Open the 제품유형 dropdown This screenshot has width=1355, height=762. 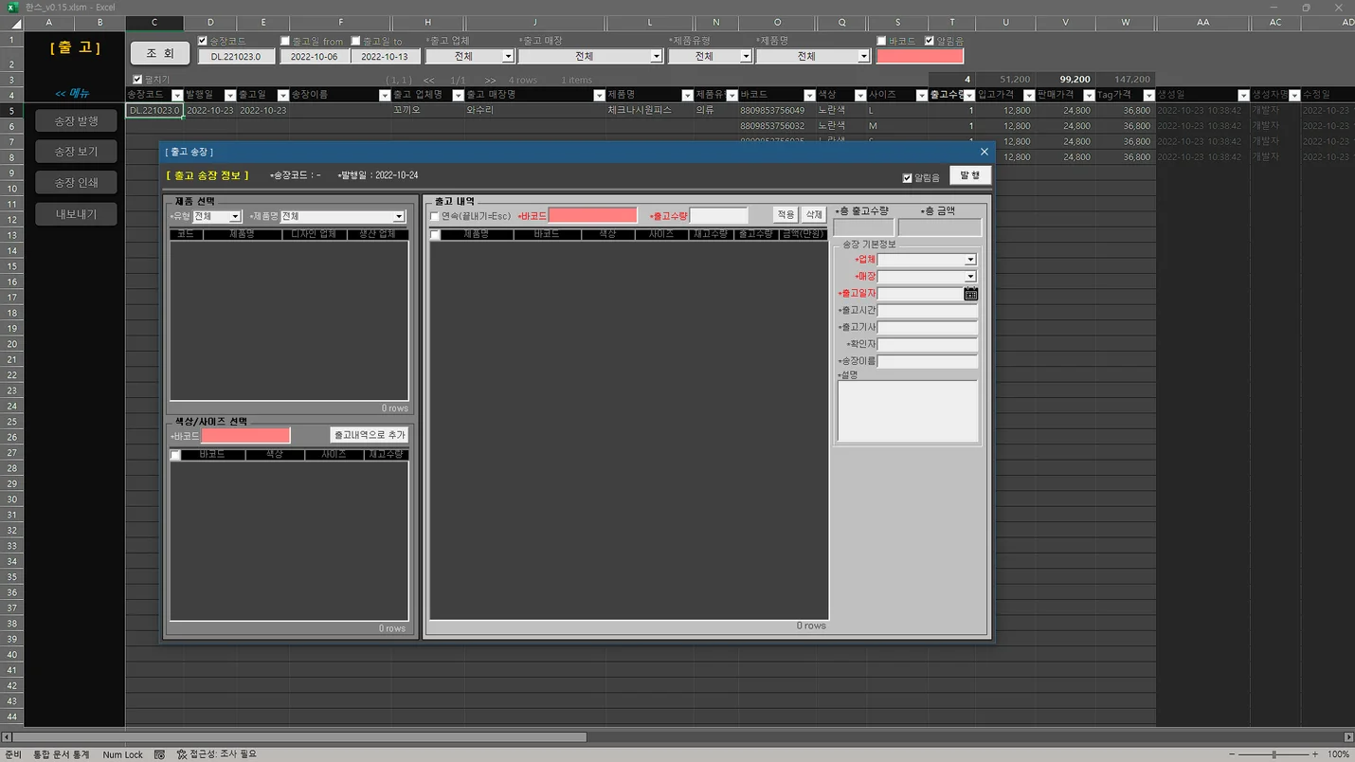746,57
